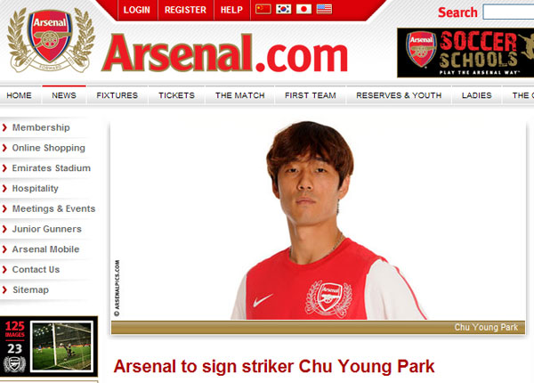Choose the Japanese flag language icon
Image resolution: width=534 pixels, height=383 pixels.
(303, 9)
